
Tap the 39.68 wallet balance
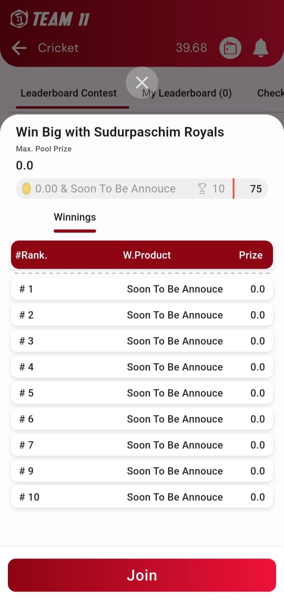(x=191, y=48)
